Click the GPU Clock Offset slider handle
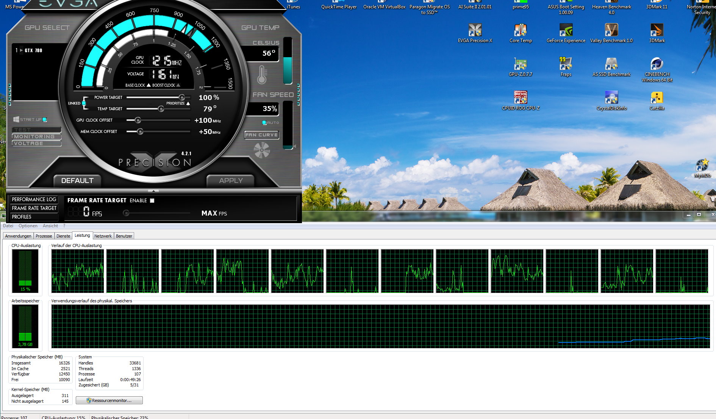Image resolution: width=716 pixels, height=419 pixels. [x=138, y=120]
